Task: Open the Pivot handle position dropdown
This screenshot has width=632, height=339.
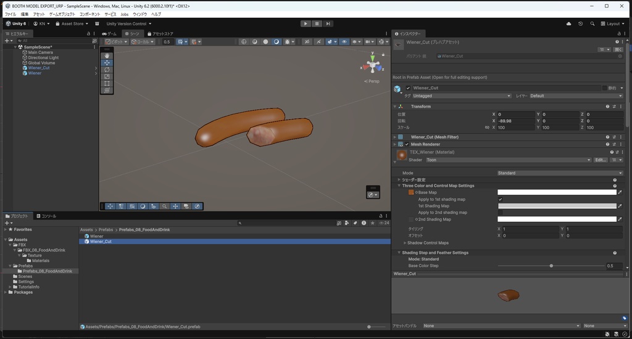Action: (x=116, y=41)
